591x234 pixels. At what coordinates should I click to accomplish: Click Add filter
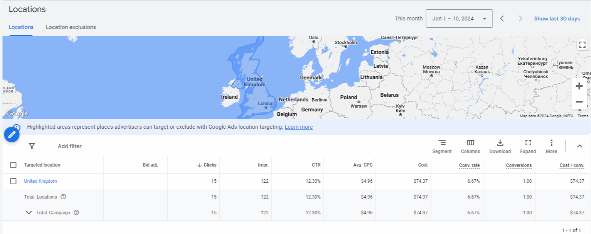tap(70, 146)
